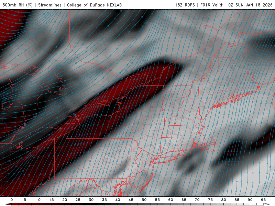This screenshot has width=275, height=206.
Task: Click the colorbar label '80'
Action: (x=223, y=200)
